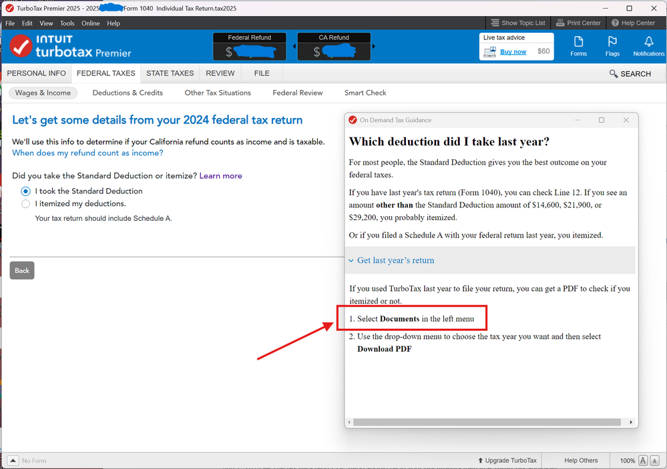Open the View menu
Viewport: 667px width, 469px height.
[x=46, y=23]
